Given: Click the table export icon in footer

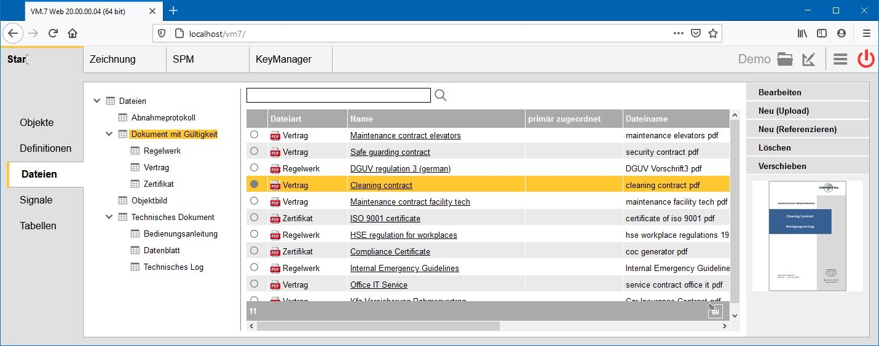Looking at the screenshot, I should click(x=714, y=311).
